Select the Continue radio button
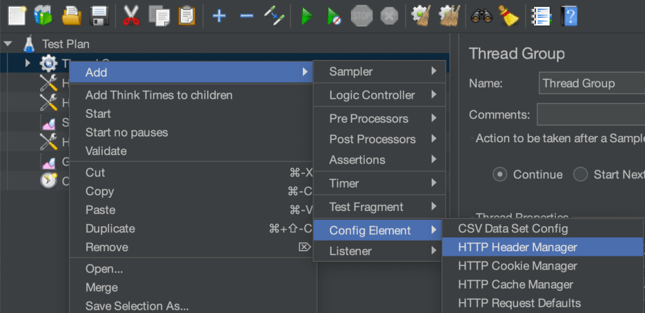The height and width of the screenshot is (313, 645). [x=500, y=175]
